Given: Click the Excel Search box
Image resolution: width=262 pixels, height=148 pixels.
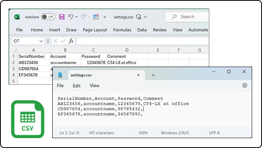Looking at the screenshot, I should [187, 17].
